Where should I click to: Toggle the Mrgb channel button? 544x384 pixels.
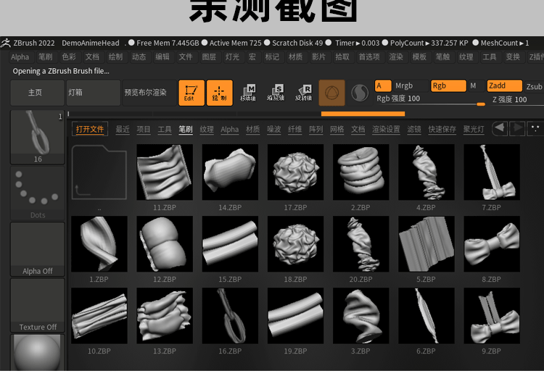(x=403, y=85)
